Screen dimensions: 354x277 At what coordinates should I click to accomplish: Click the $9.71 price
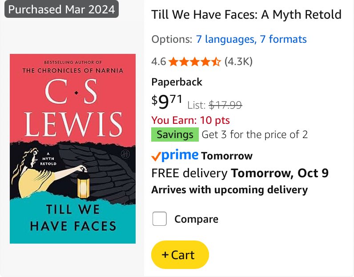(x=167, y=101)
